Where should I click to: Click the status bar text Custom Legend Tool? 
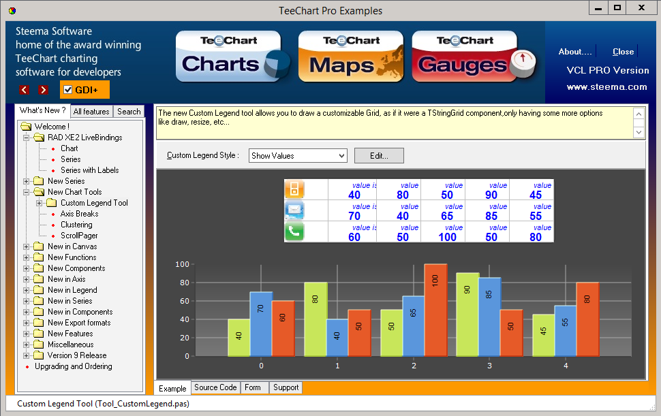103,404
